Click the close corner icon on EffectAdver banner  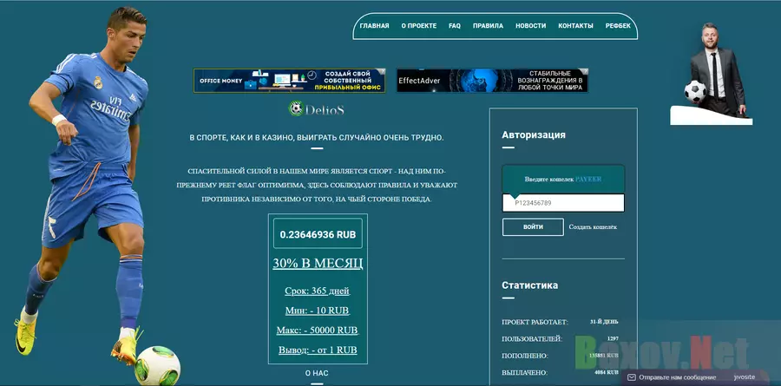tap(584, 72)
